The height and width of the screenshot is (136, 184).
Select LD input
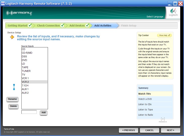[35, 64]
